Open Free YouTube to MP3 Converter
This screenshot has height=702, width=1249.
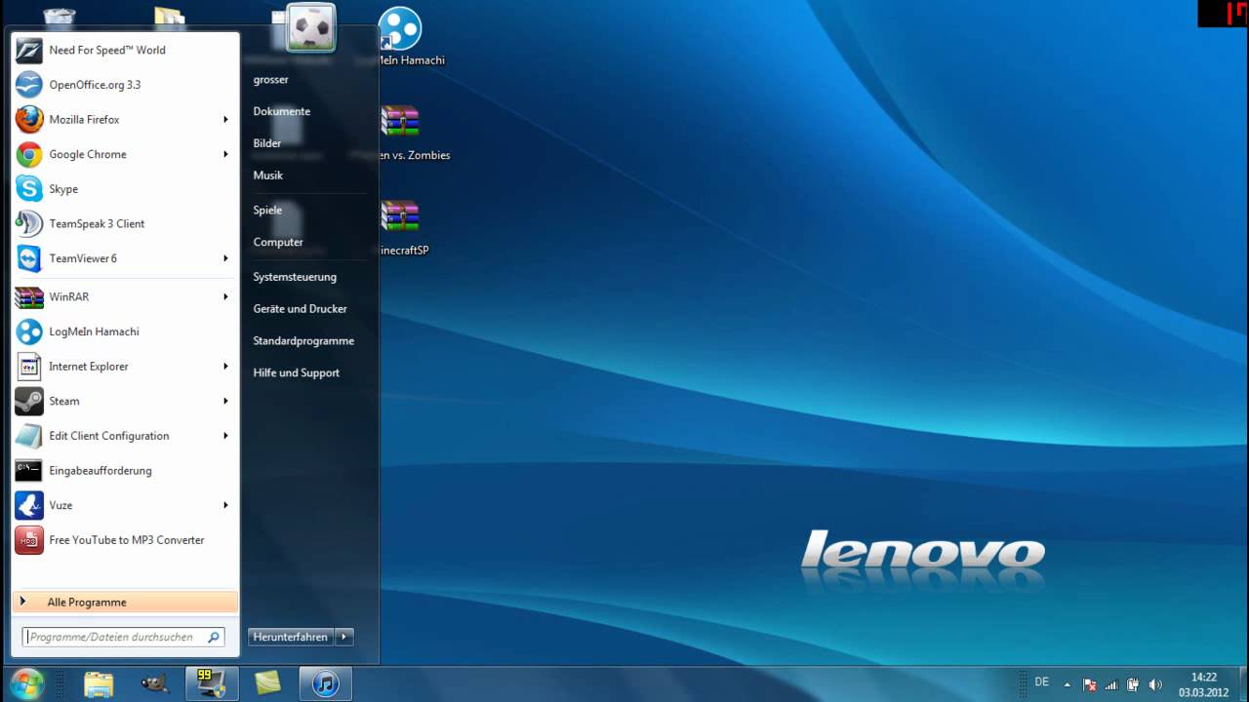(x=125, y=539)
